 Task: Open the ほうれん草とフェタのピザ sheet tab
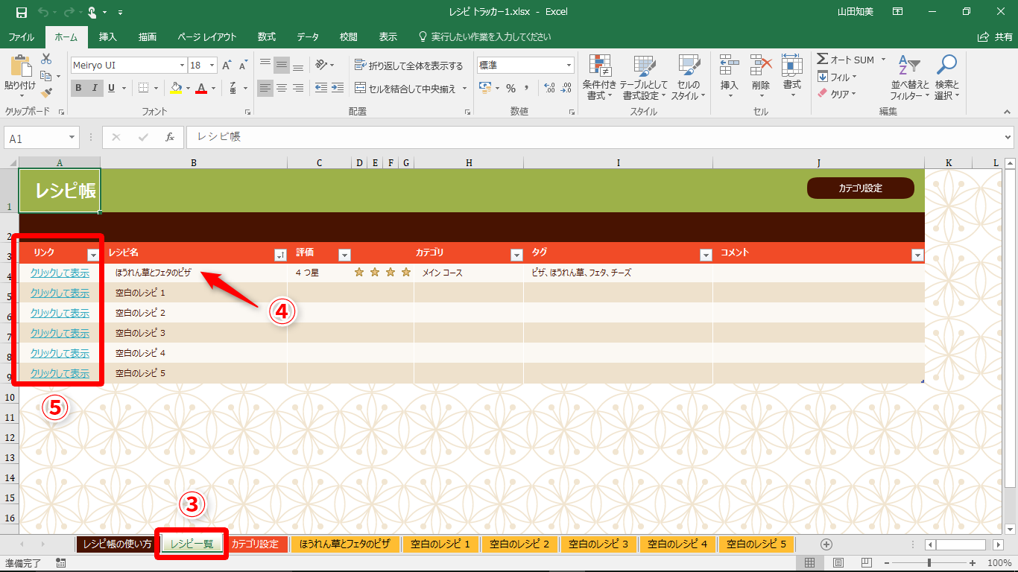(x=345, y=544)
